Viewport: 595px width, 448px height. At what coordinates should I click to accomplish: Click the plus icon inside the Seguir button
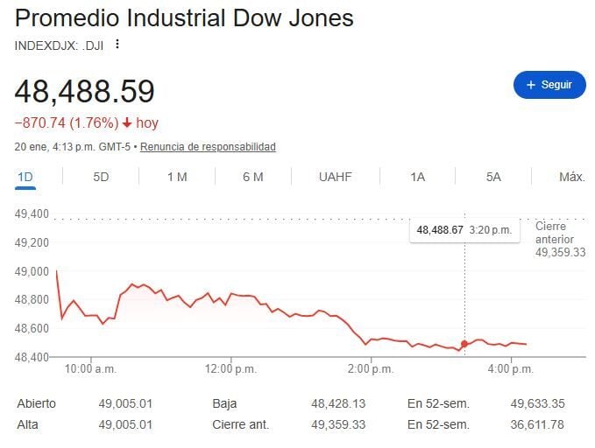[530, 85]
